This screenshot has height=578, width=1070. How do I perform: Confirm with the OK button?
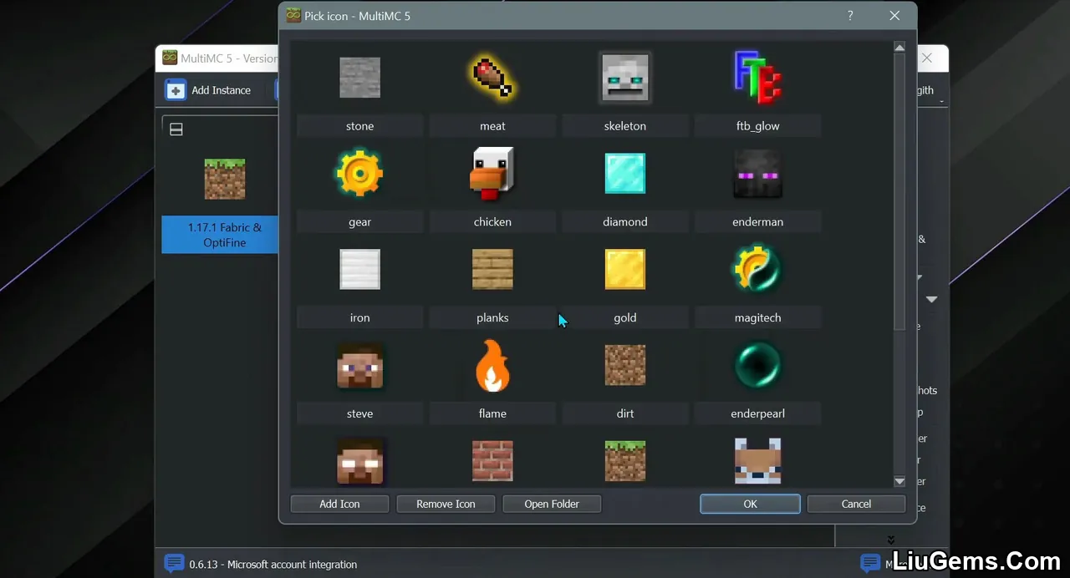point(750,504)
